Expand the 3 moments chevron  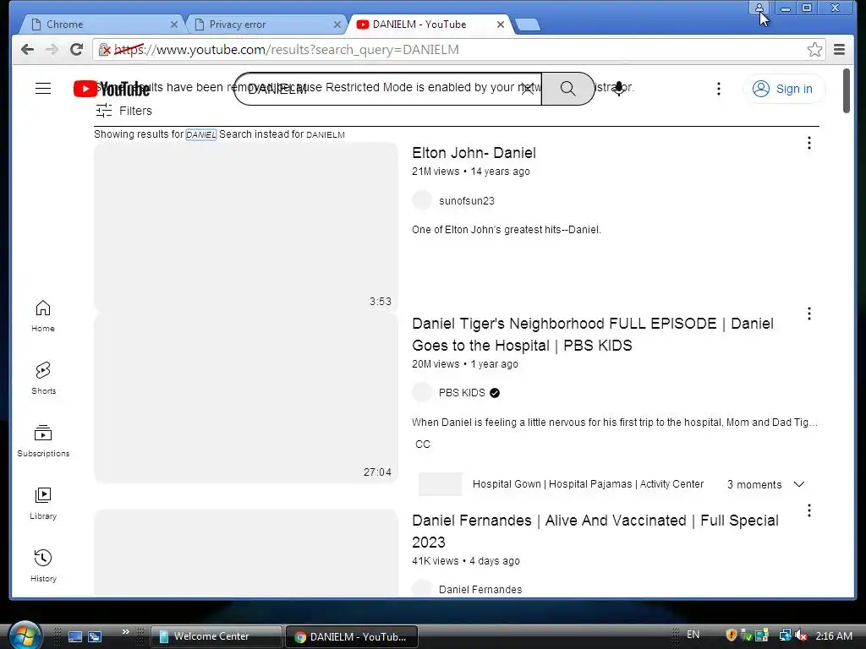(x=798, y=484)
